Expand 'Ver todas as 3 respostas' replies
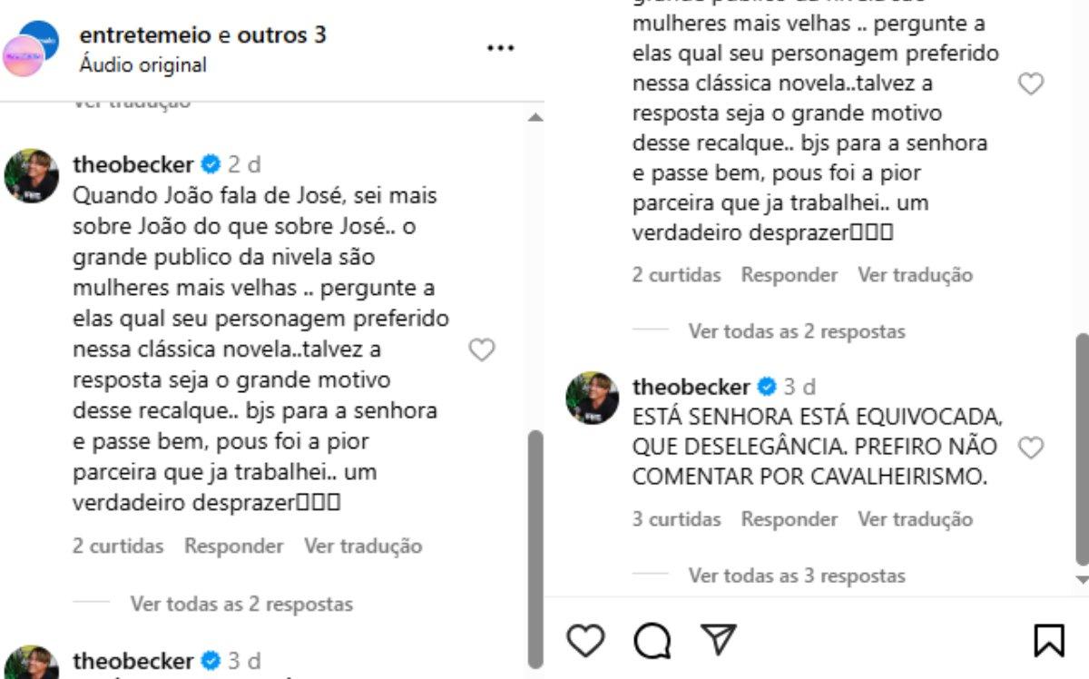The width and height of the screenshot is (1089, 679). pyautogui.click(x=796, y=576)
